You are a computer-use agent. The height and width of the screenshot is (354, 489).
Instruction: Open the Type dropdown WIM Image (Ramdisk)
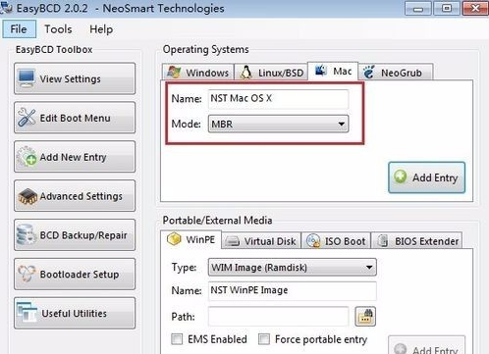pos(293,268)
